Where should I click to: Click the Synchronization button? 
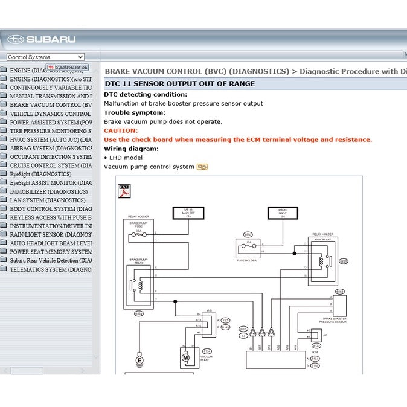[68, 68]
